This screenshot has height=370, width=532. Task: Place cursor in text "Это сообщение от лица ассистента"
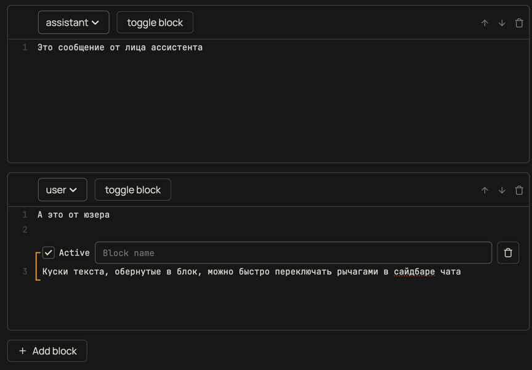(120, 47)
